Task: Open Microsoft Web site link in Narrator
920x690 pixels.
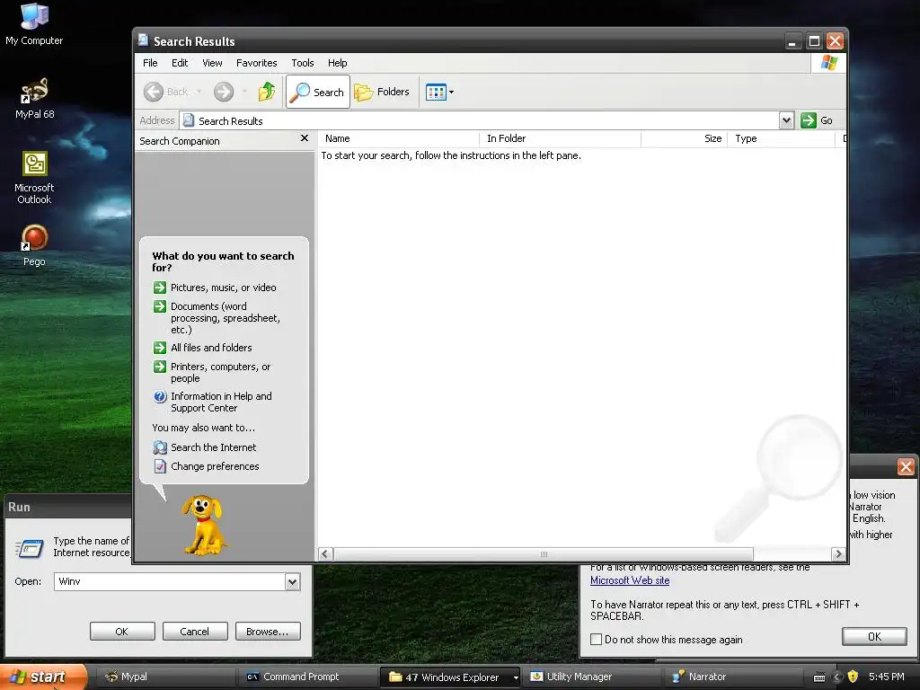Action: coord(630,580)
